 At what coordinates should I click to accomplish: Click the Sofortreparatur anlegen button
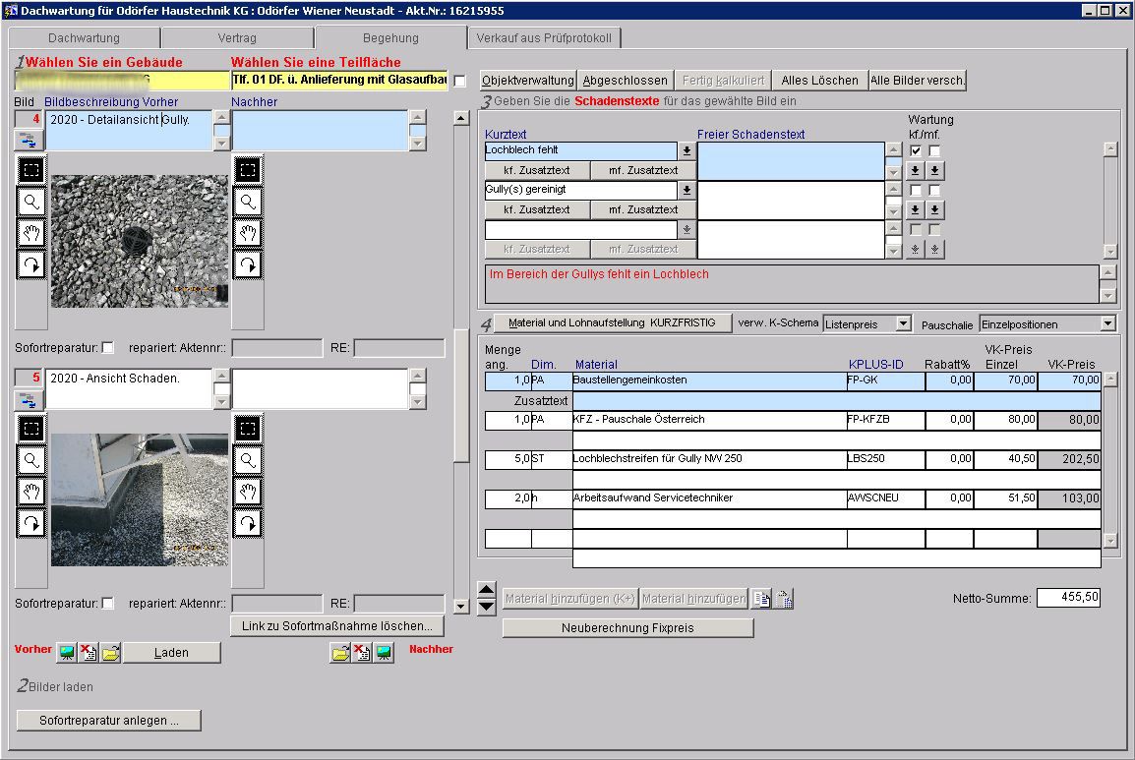(x=109, y=721)
